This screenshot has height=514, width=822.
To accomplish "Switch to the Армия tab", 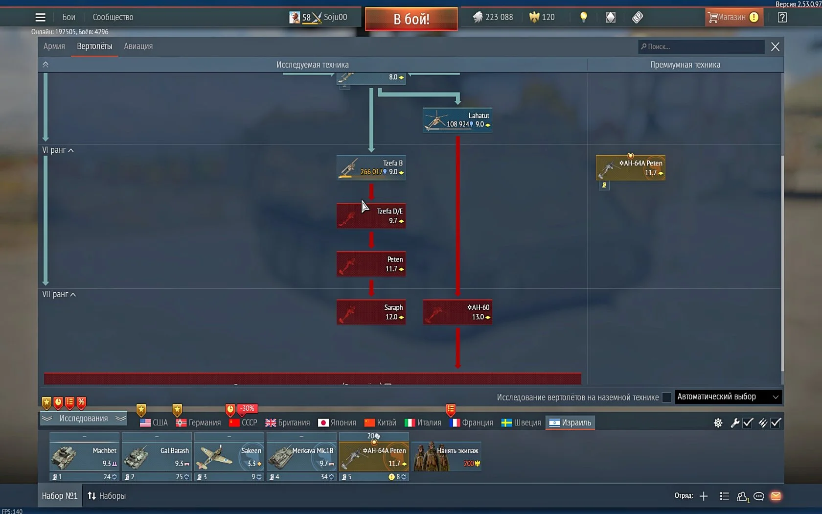I will pos(54,46).
